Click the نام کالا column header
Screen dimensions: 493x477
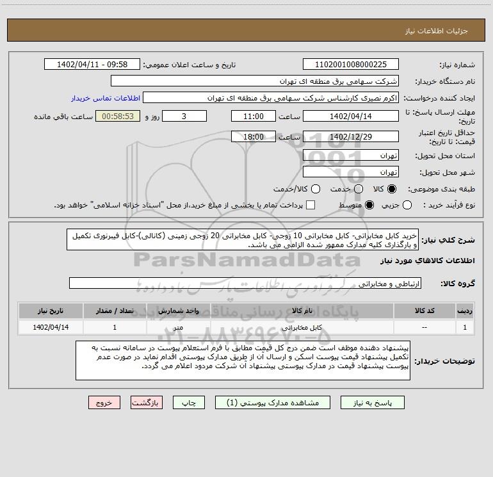(x=302, y=311)
